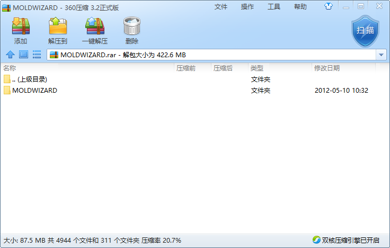This screenshot has width=390, height=248.
Task: Click the 双核压缩引擎已开启 status text
Action: point(350,240)
